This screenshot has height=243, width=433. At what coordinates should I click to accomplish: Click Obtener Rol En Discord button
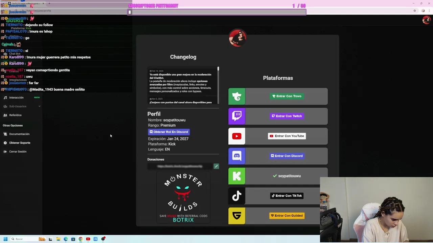(169, 132)
